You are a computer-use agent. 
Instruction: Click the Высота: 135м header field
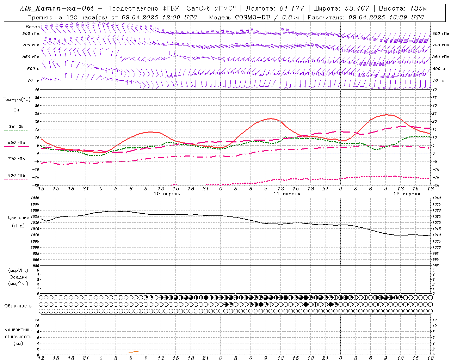point(403,8)
